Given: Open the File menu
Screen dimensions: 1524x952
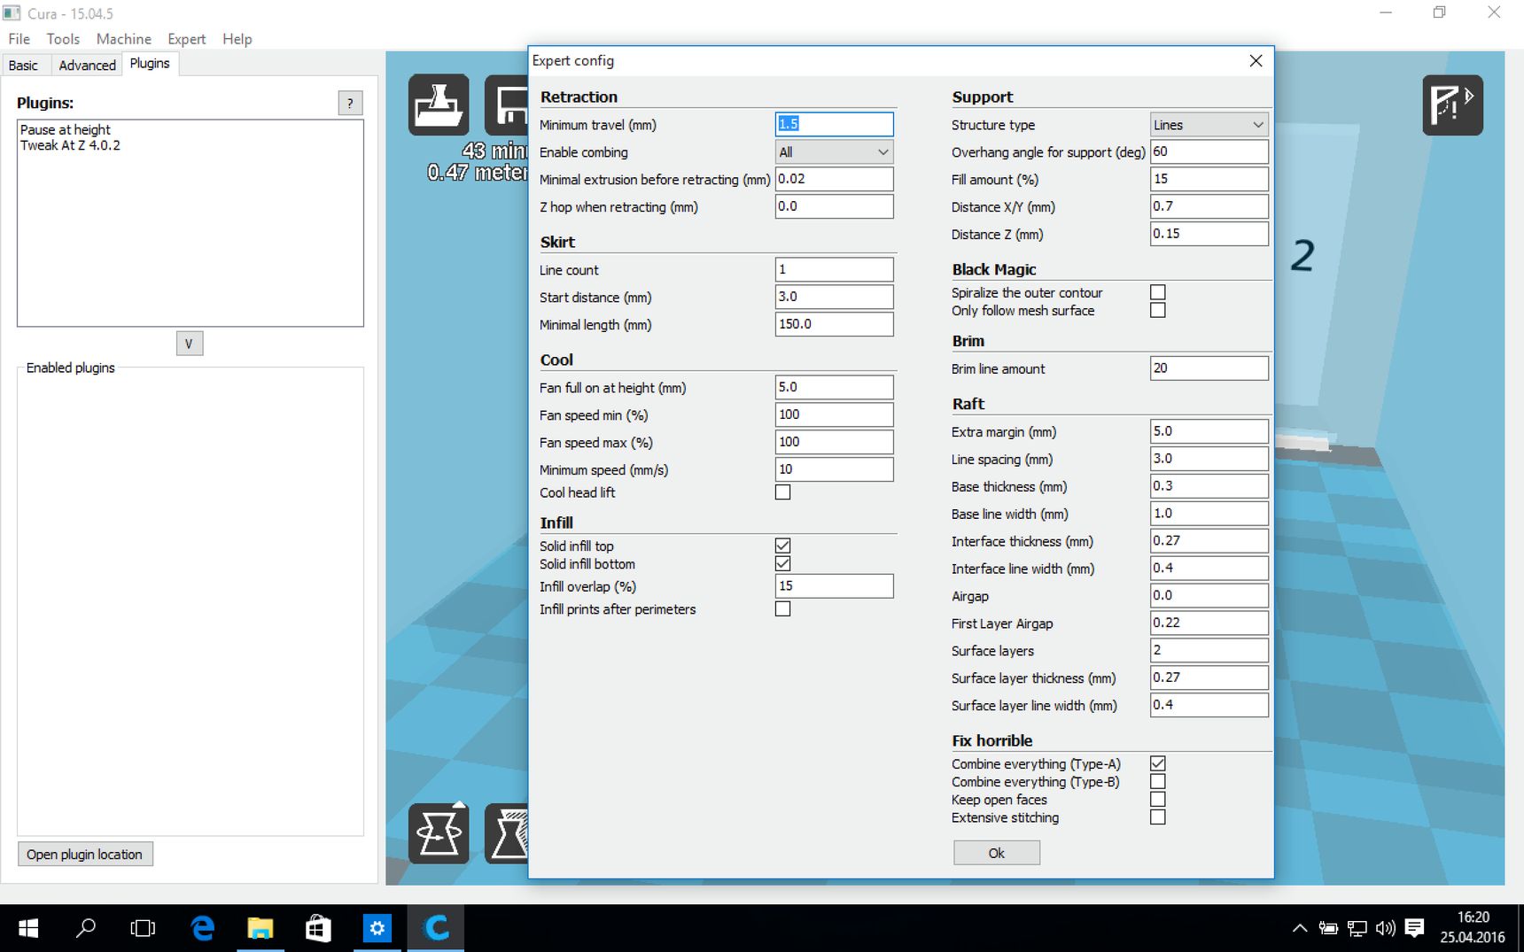Looking at the screenshot, I should tap(19, 39).
